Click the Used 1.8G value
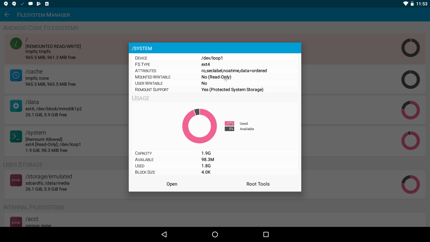 click(206, 166)
